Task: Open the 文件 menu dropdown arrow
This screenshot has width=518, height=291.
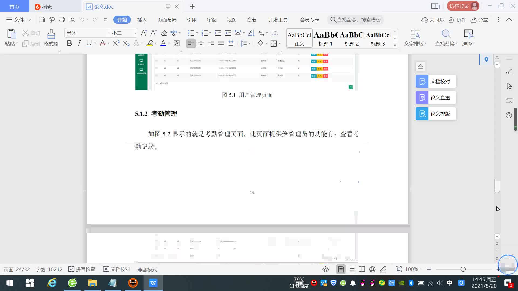Action: pos(29,20)
